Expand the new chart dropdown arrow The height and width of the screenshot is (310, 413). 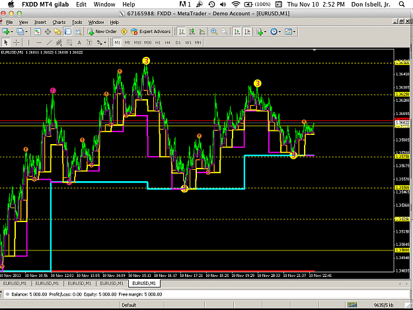coord(12,32)
